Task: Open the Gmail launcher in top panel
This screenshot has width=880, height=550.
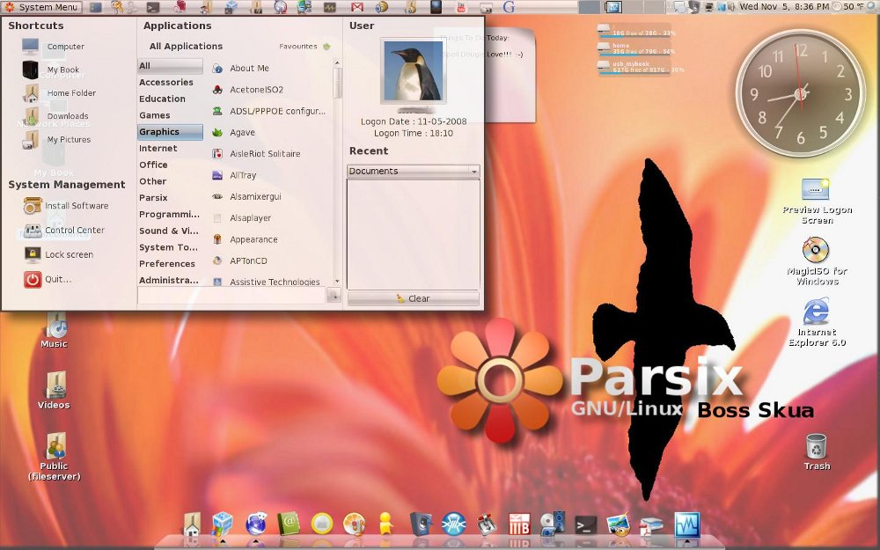Action: pos(356,7)
